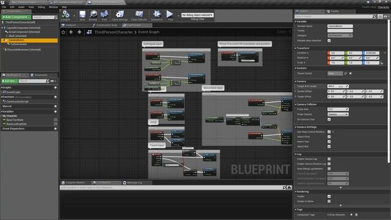Toggle the Visible checkbox under Rendering
This screenshot has height=220, width=391.
pyautogui.click(x=329, y=197)
